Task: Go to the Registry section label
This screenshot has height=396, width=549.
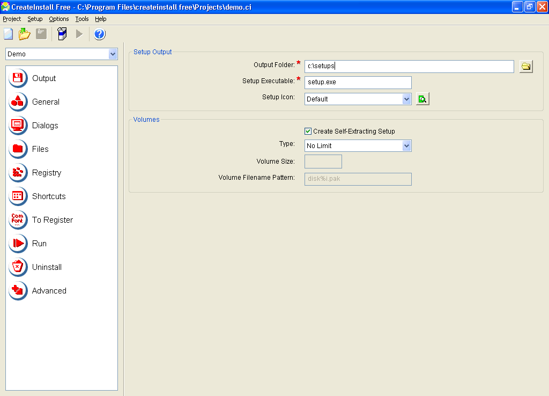Action: (x=47, y=173)
